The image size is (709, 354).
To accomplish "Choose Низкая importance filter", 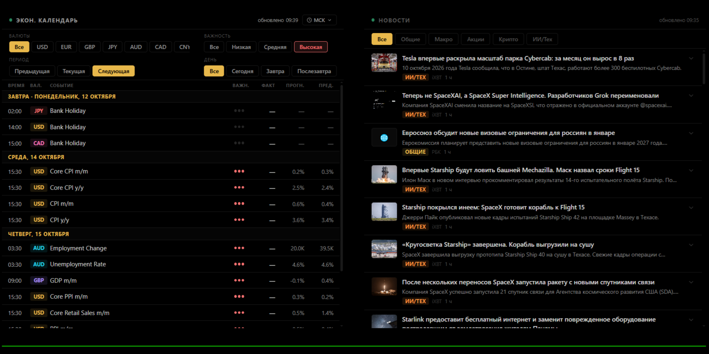I will [241, 47].
